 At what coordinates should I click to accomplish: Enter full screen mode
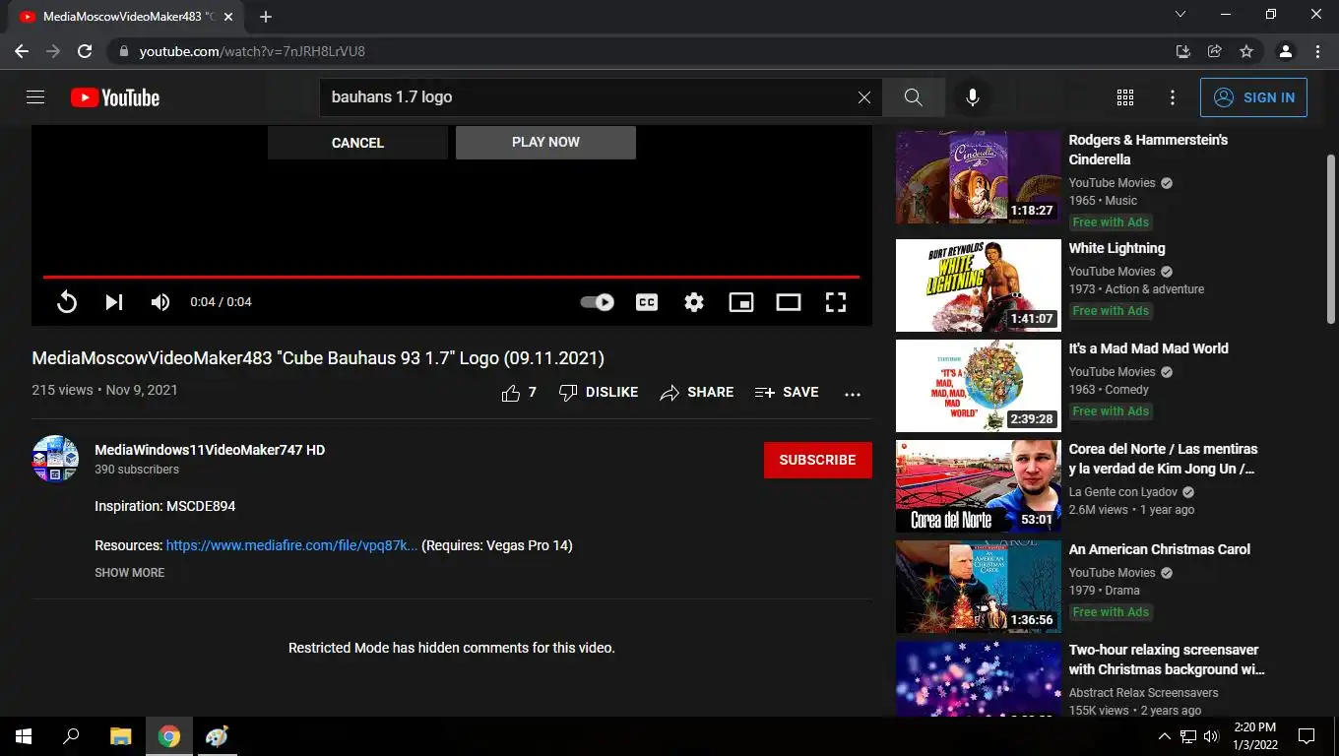836,302
